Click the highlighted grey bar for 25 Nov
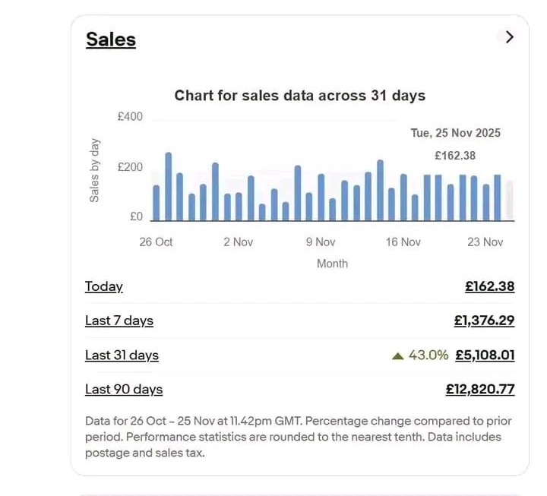This screenshot has height=496, width=547. [x=510, y=201]
